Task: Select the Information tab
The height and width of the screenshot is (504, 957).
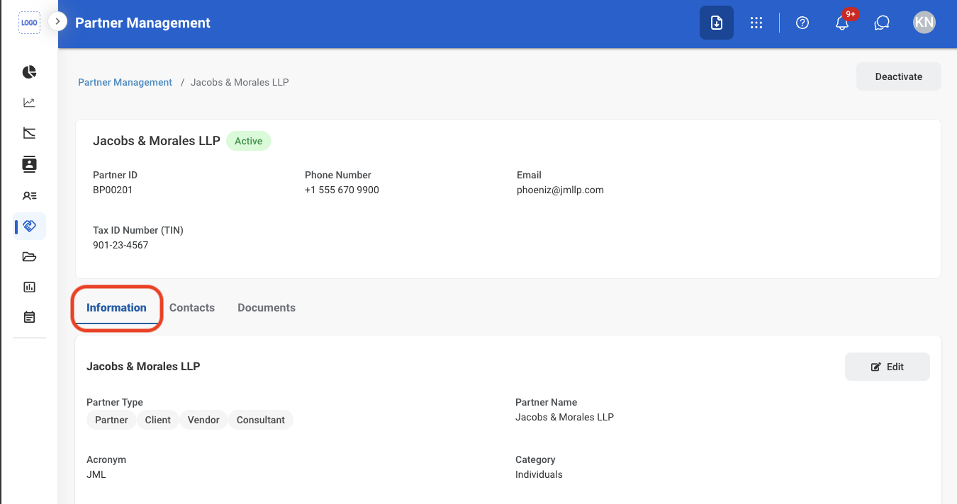Action: [x=116, y=307]
